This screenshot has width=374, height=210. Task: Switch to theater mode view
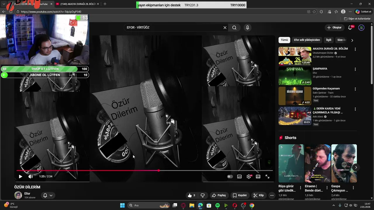coord(258,176)
